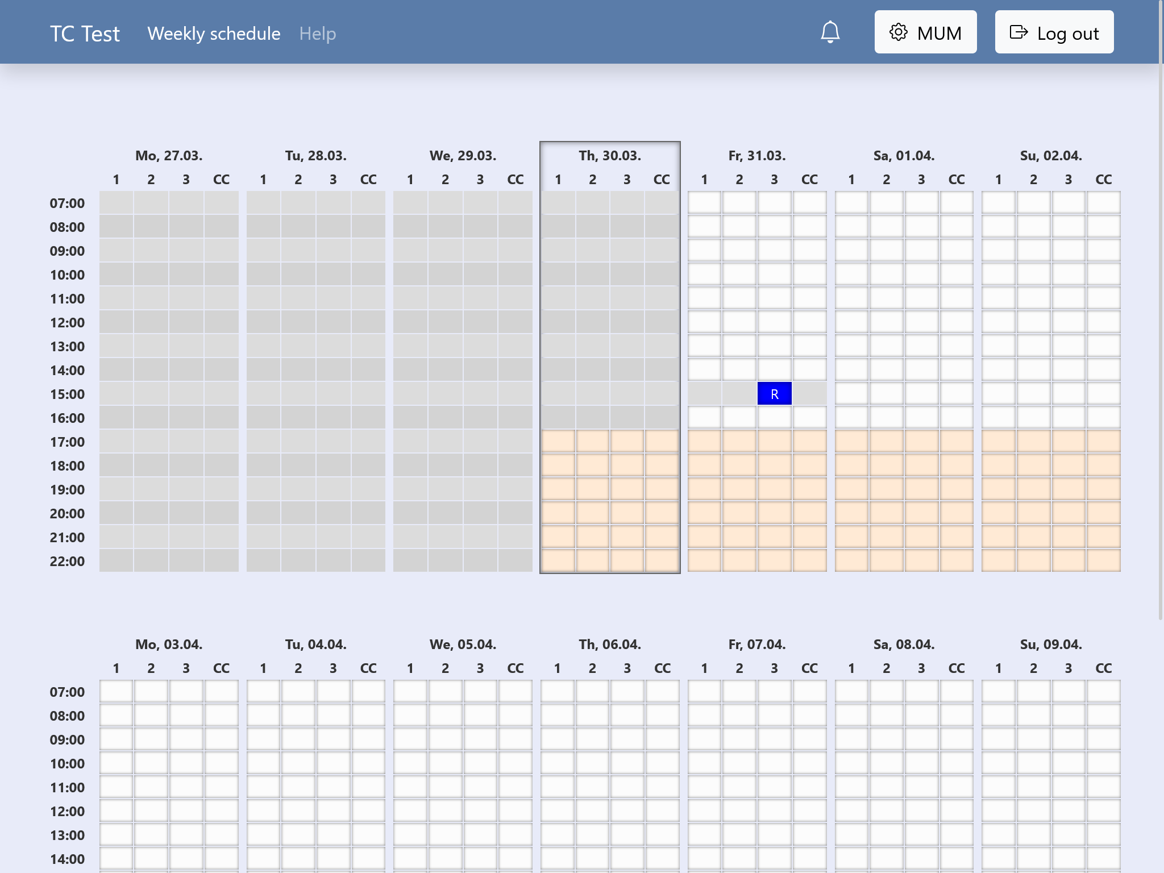
Task: Click the Mo, 03.04. day header
Action: pyautogui.click(x=169, y=645)
